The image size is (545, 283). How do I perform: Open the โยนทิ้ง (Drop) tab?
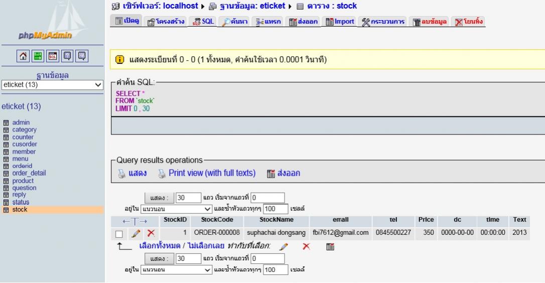(468, 22)
